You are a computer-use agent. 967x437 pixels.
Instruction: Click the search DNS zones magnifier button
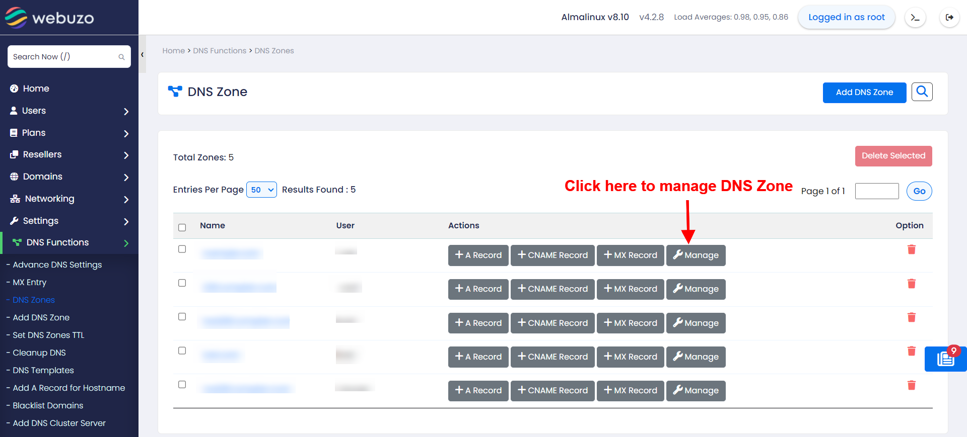pyautogui.click(x=922, y=92)
